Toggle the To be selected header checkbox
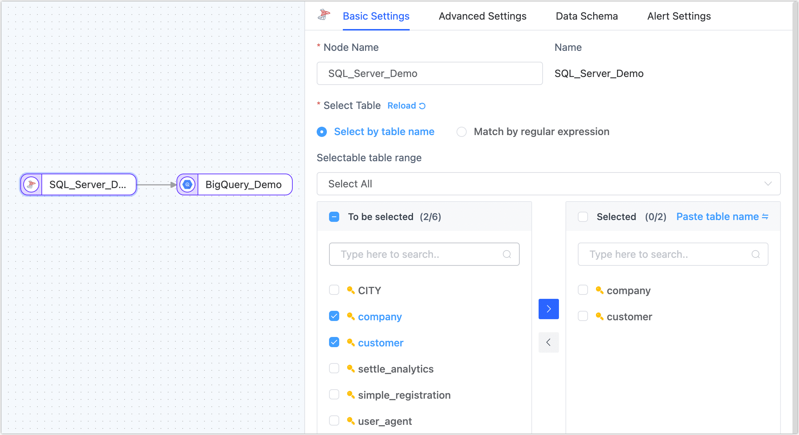This screenshot has width=799, height=435. pyautogui.click(x=334, y=217)
